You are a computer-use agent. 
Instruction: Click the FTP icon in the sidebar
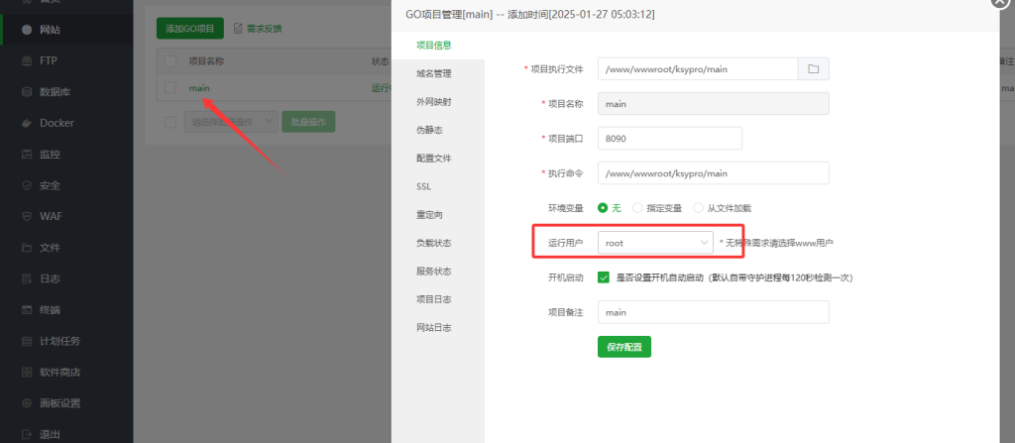tap(28, 61)
